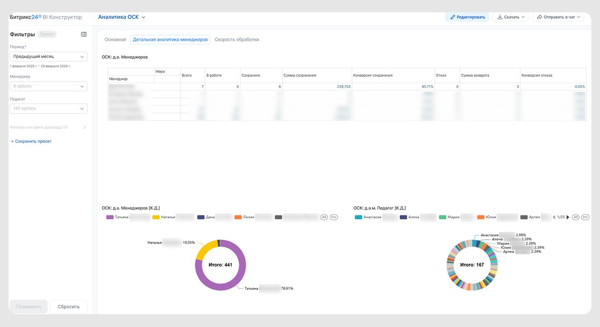Click the Битрикс24 BI Конструктор logo
The image size is (600, 327).
click(46, 17)
